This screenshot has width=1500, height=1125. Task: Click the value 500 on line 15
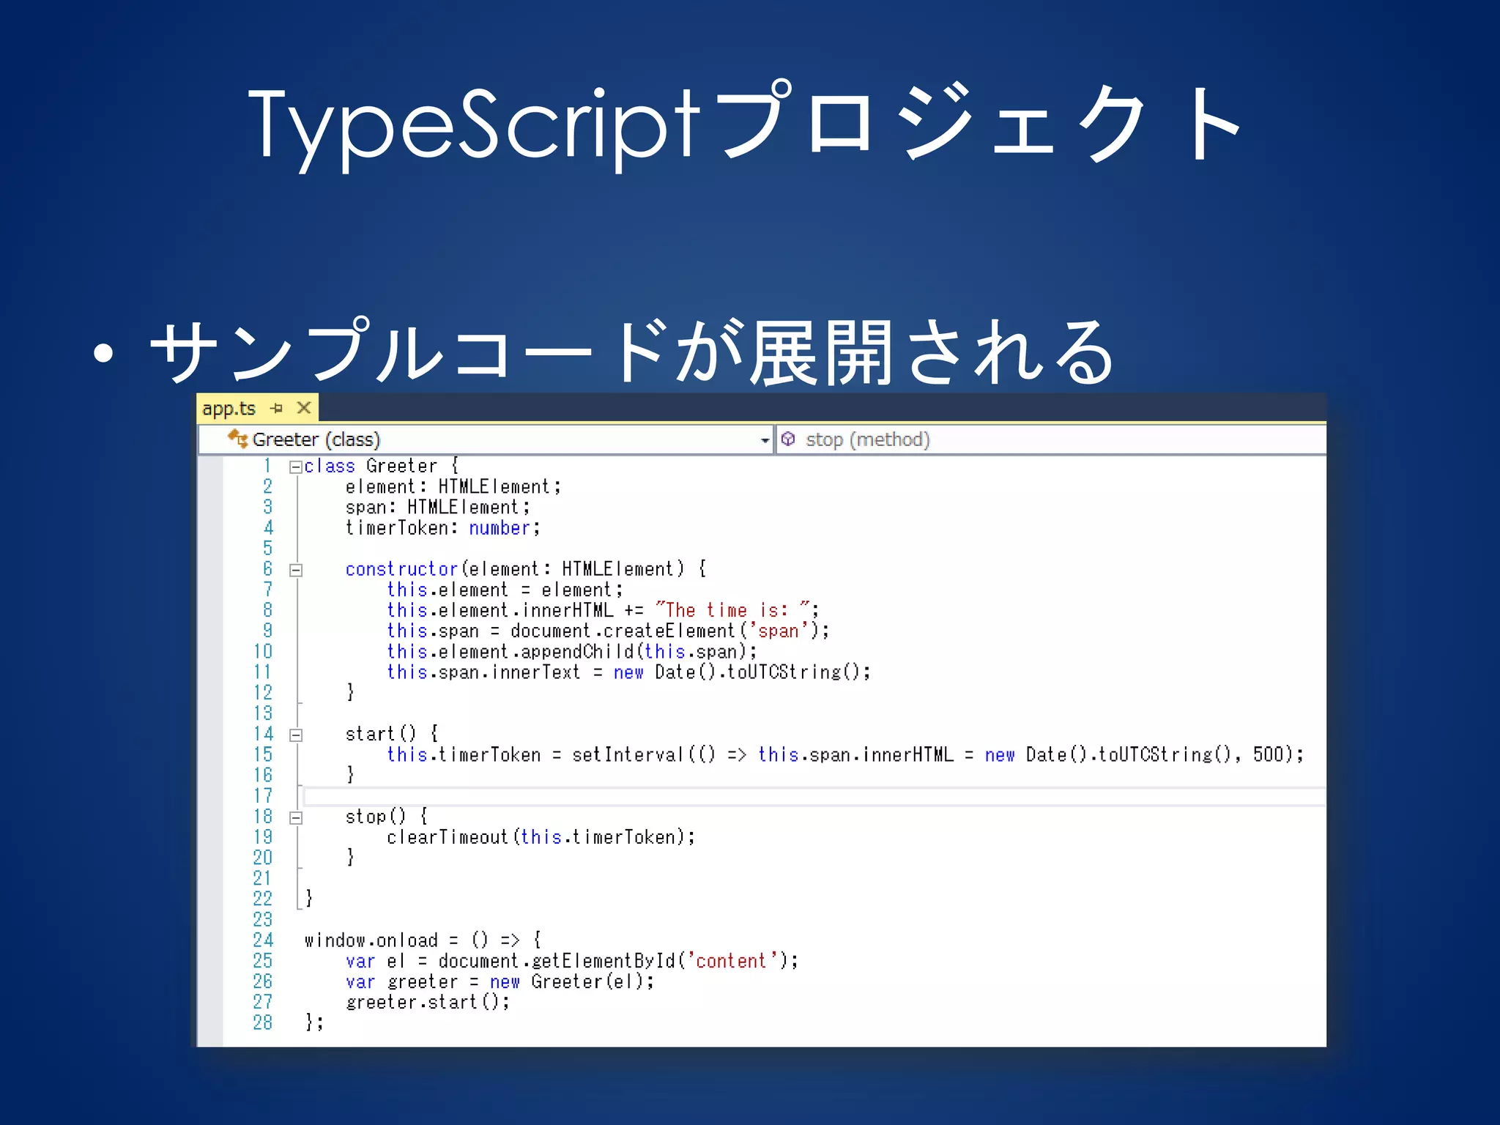tap(1268, 754)
